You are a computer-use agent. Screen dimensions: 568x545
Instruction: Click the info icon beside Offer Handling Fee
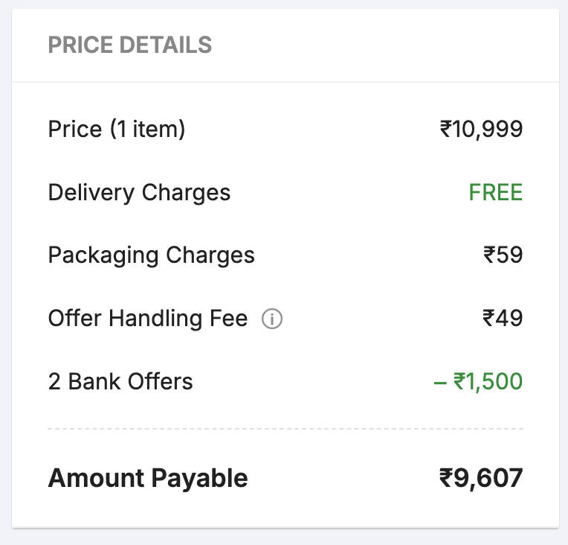272,319
